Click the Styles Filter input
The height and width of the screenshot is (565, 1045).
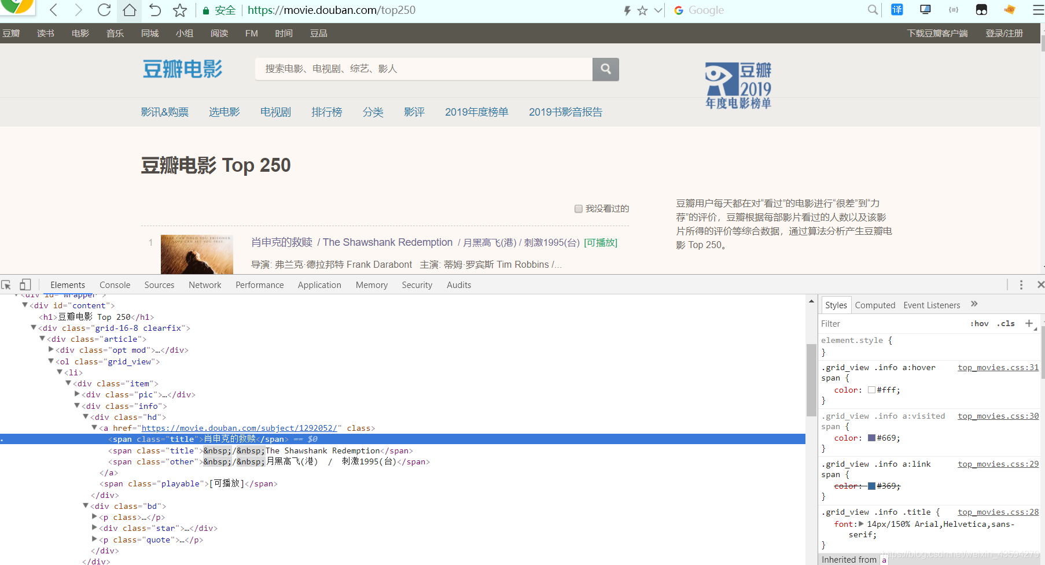click(891, 324)
